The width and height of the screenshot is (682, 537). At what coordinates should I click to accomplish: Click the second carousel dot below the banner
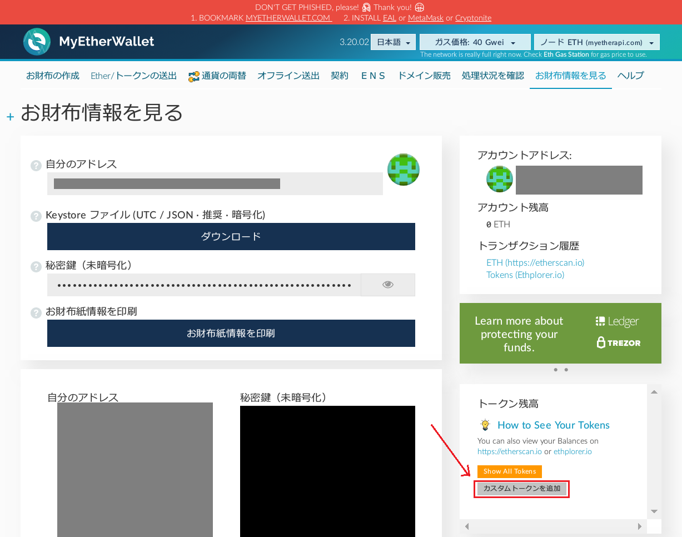click(x=566, y=370)
